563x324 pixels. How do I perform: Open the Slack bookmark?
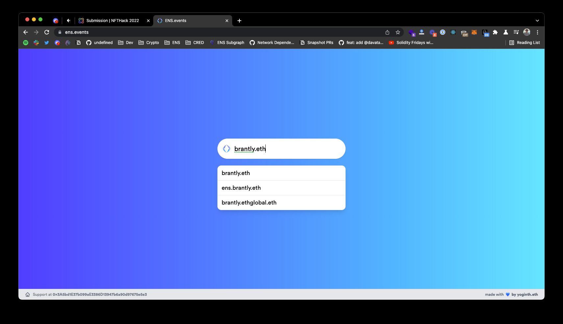36,43
